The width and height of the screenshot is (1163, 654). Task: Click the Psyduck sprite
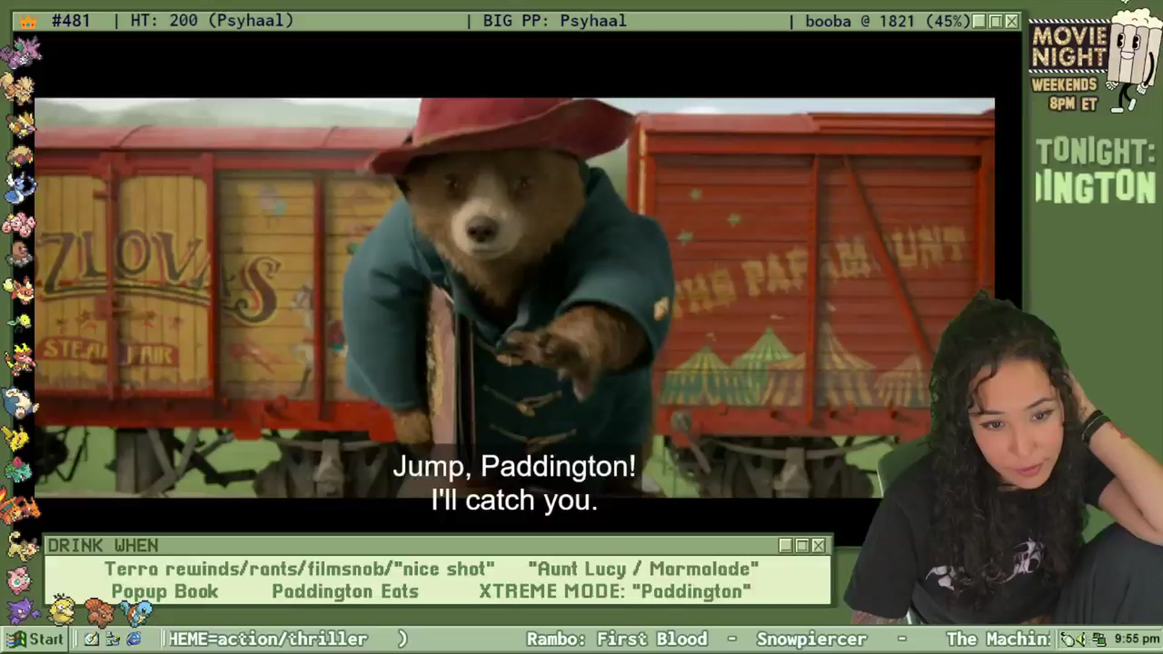tap(62, 609)
